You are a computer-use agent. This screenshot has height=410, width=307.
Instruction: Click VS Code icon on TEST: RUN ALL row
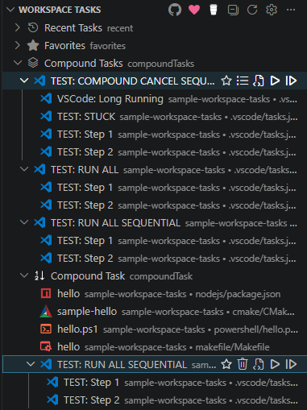(39, 169)
